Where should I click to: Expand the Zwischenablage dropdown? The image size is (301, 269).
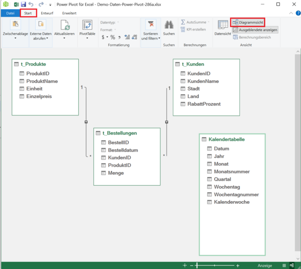coord(15,35)
